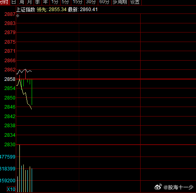
Task: Switch to the 30分 period tab
Action: (x=91, y=2)
